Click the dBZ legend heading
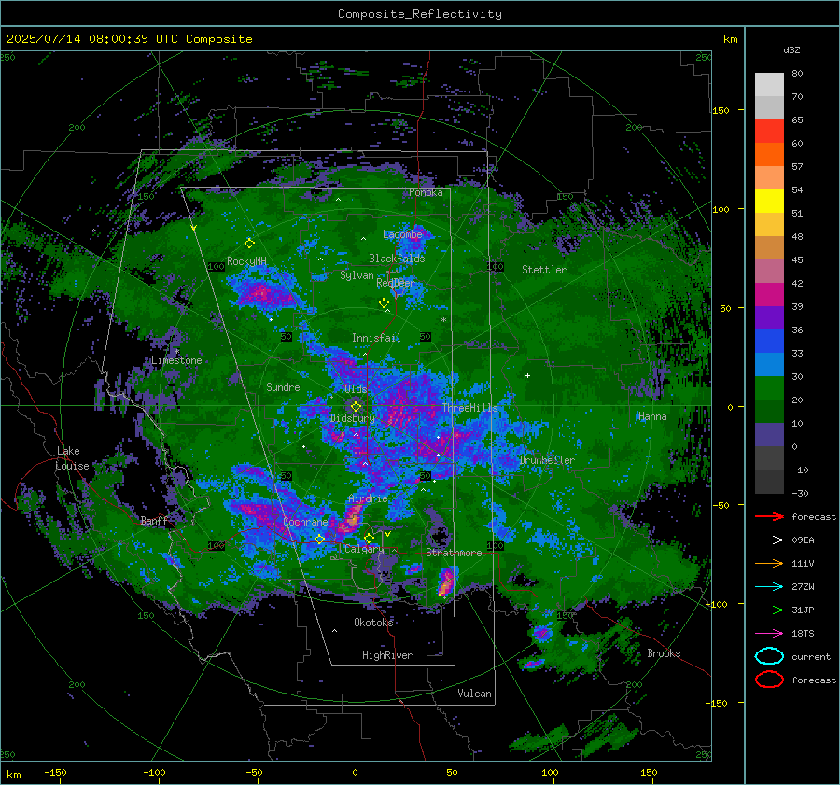The width and height of the screenshot is (840, 785). click(791, 49)
